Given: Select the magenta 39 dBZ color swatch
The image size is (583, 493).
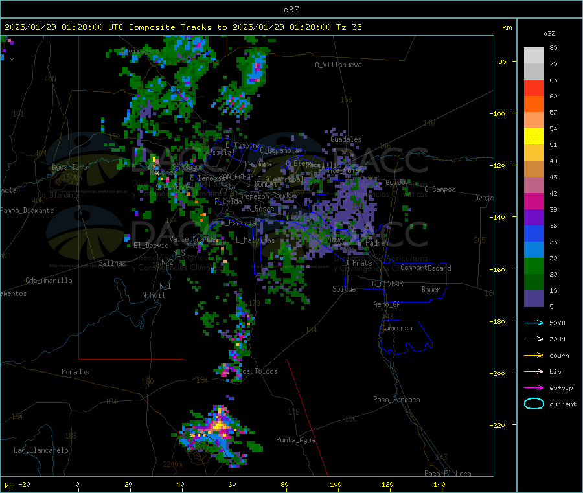Looking at the screenshot, I should click(534, 201).
